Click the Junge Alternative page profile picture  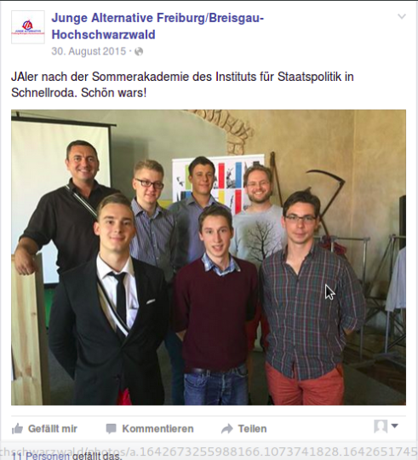[28, 27]
